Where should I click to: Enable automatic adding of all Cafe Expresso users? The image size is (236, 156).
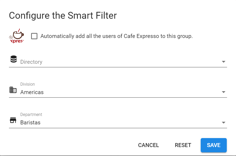tap(34, 36)
